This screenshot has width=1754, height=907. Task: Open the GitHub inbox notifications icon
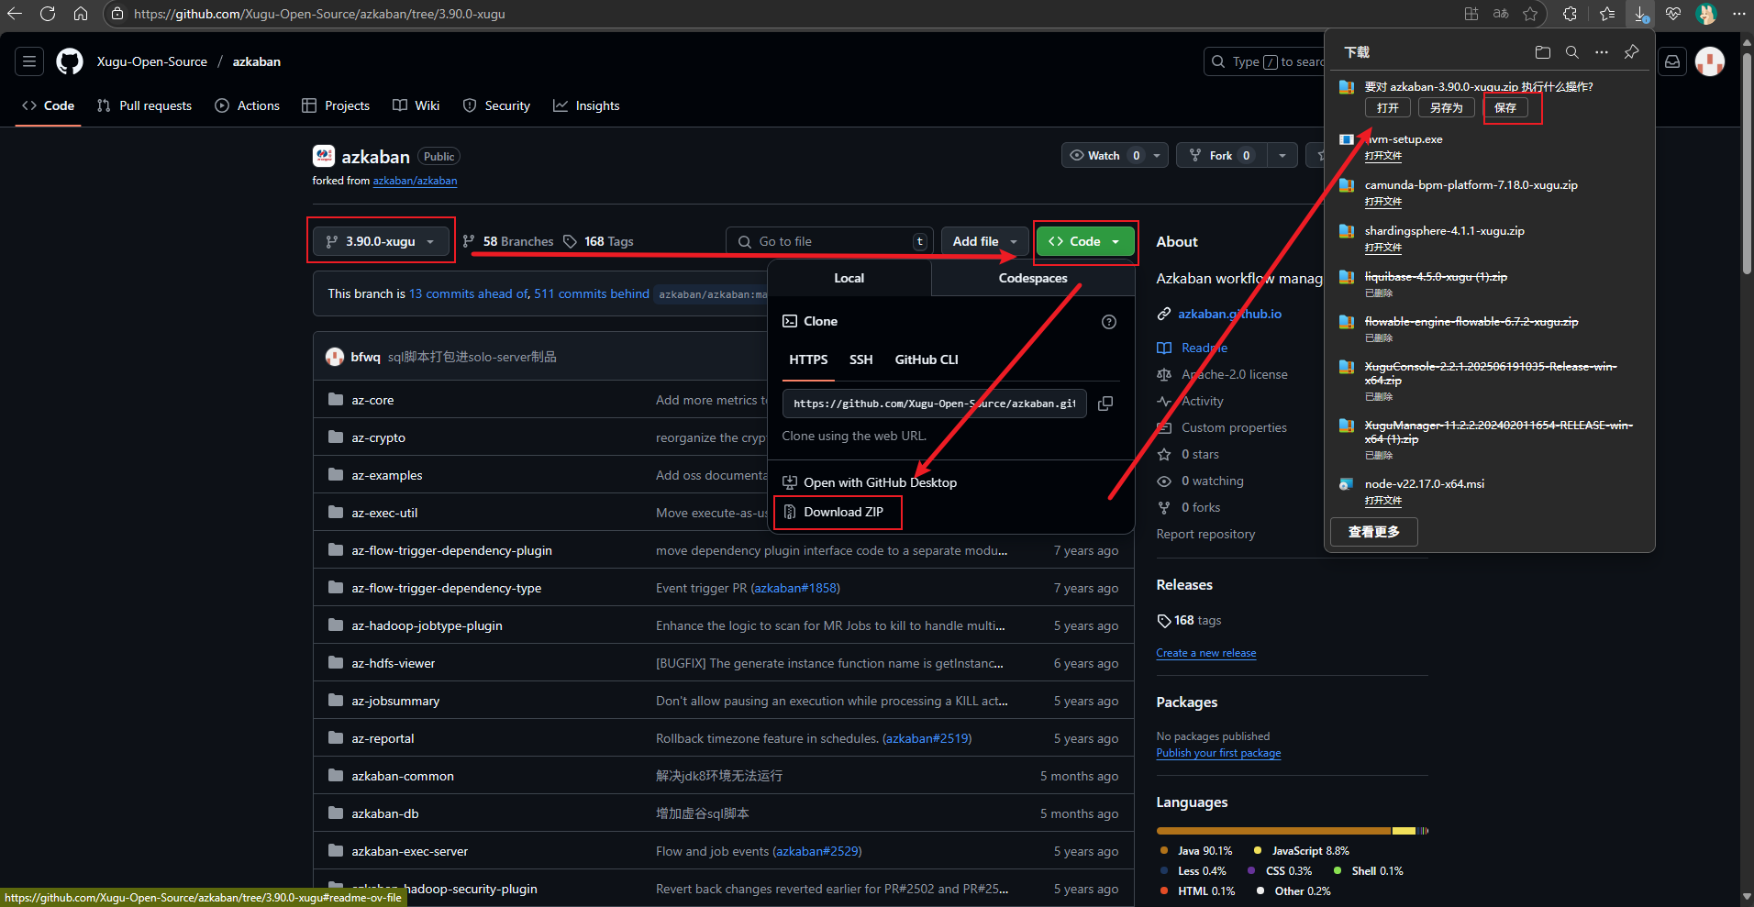coord(1672,61)
